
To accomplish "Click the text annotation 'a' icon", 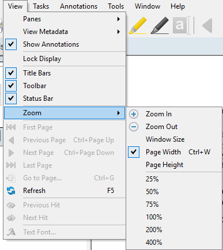I will click(180, 25).
